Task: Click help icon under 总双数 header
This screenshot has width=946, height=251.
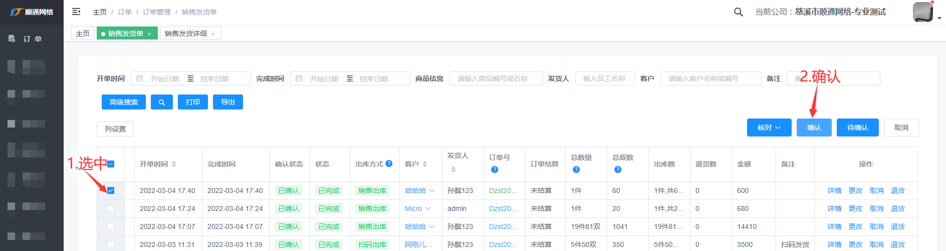Action: click(618, 169)
